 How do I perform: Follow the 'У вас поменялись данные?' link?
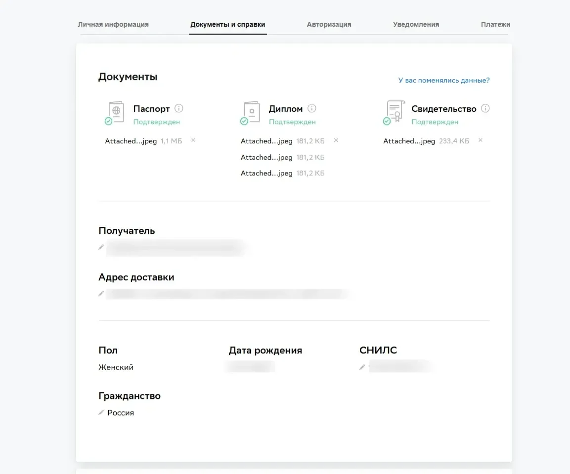(444, 81)
